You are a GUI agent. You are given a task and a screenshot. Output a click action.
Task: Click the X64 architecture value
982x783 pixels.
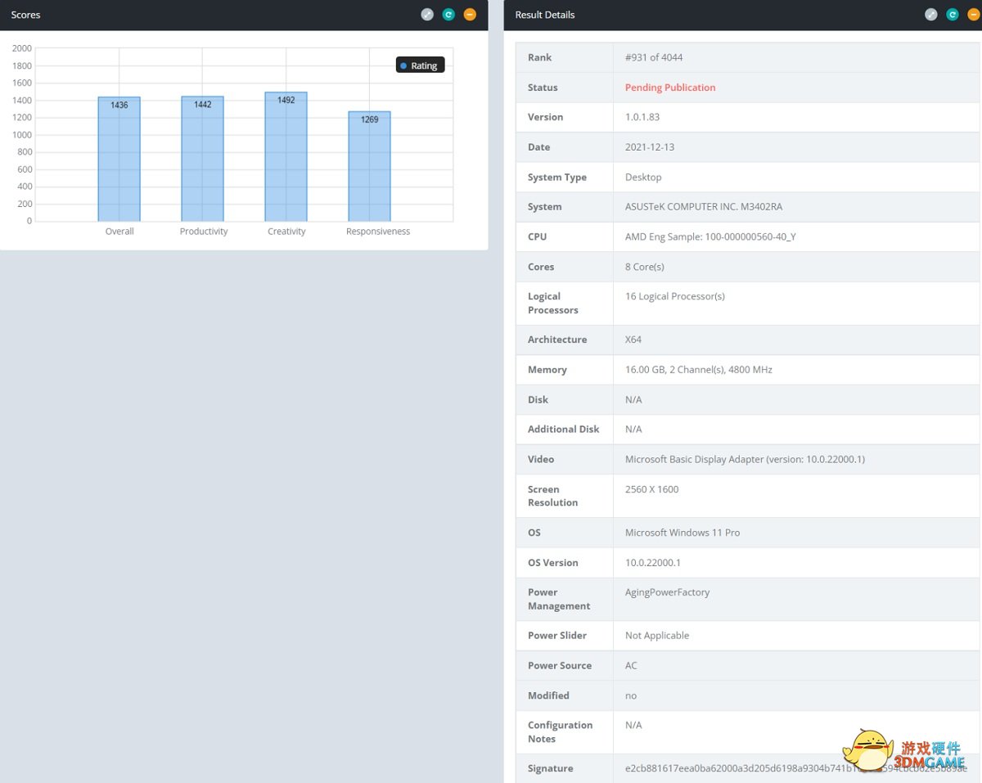tap(633, 340)
